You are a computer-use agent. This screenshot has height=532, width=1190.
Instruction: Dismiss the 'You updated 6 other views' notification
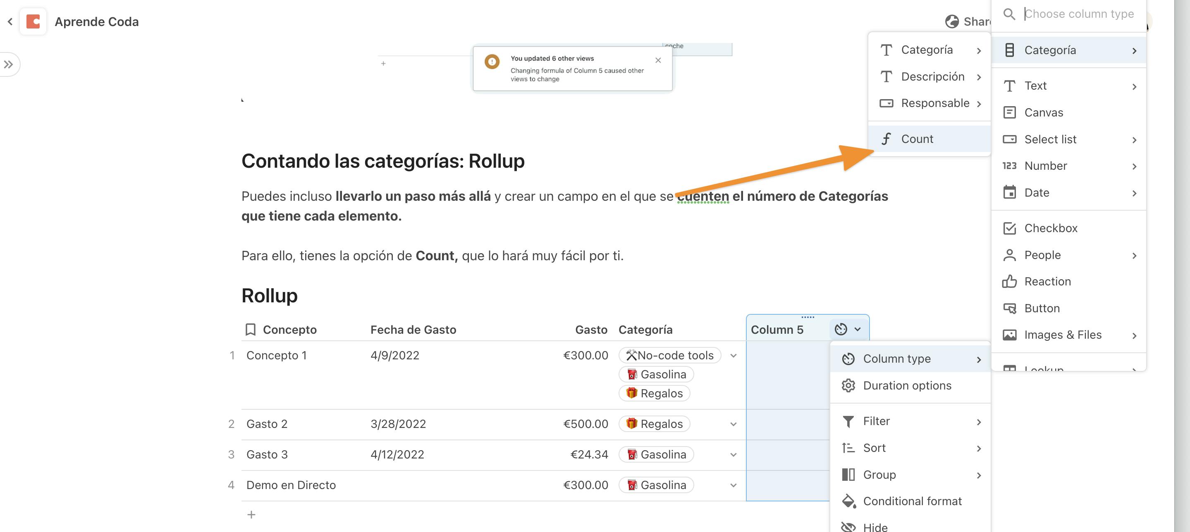658,60
